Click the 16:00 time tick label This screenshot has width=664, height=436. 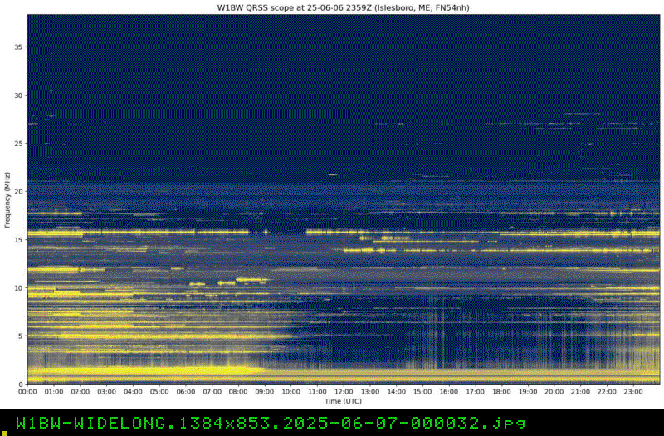tap(449, 392)
